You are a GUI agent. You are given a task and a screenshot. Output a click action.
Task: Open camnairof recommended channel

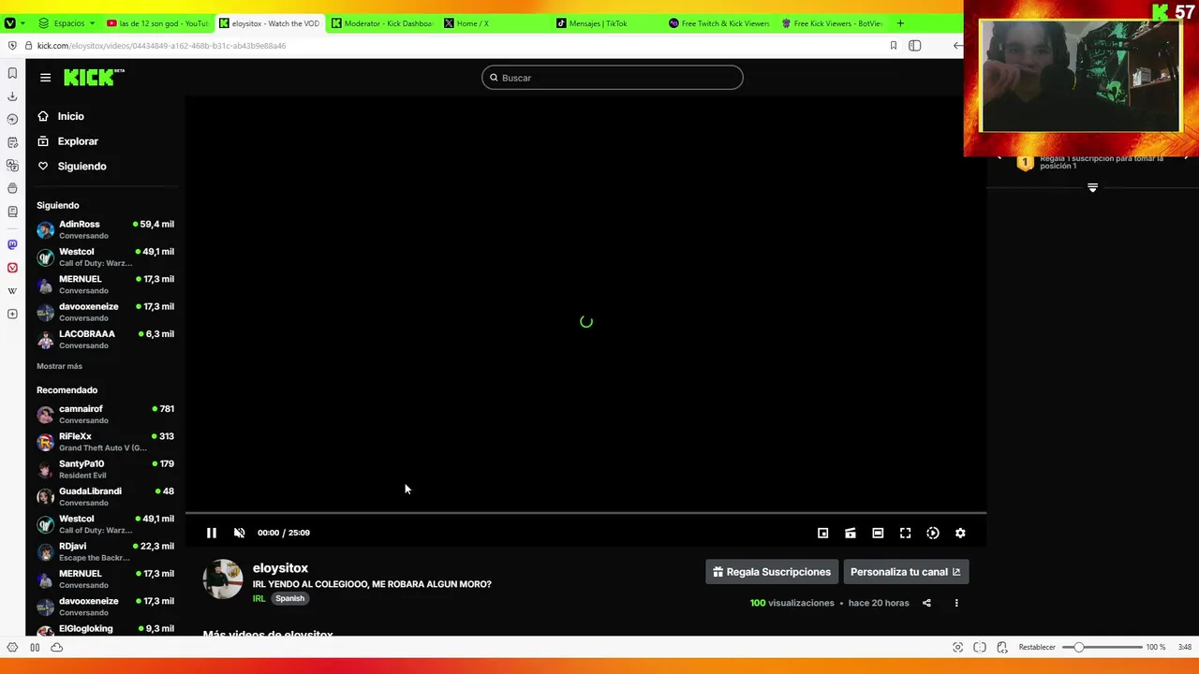coord(105,414)
